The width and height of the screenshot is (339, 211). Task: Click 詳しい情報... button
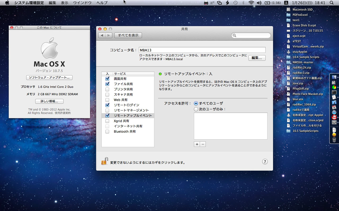click(x=49, y=101)
